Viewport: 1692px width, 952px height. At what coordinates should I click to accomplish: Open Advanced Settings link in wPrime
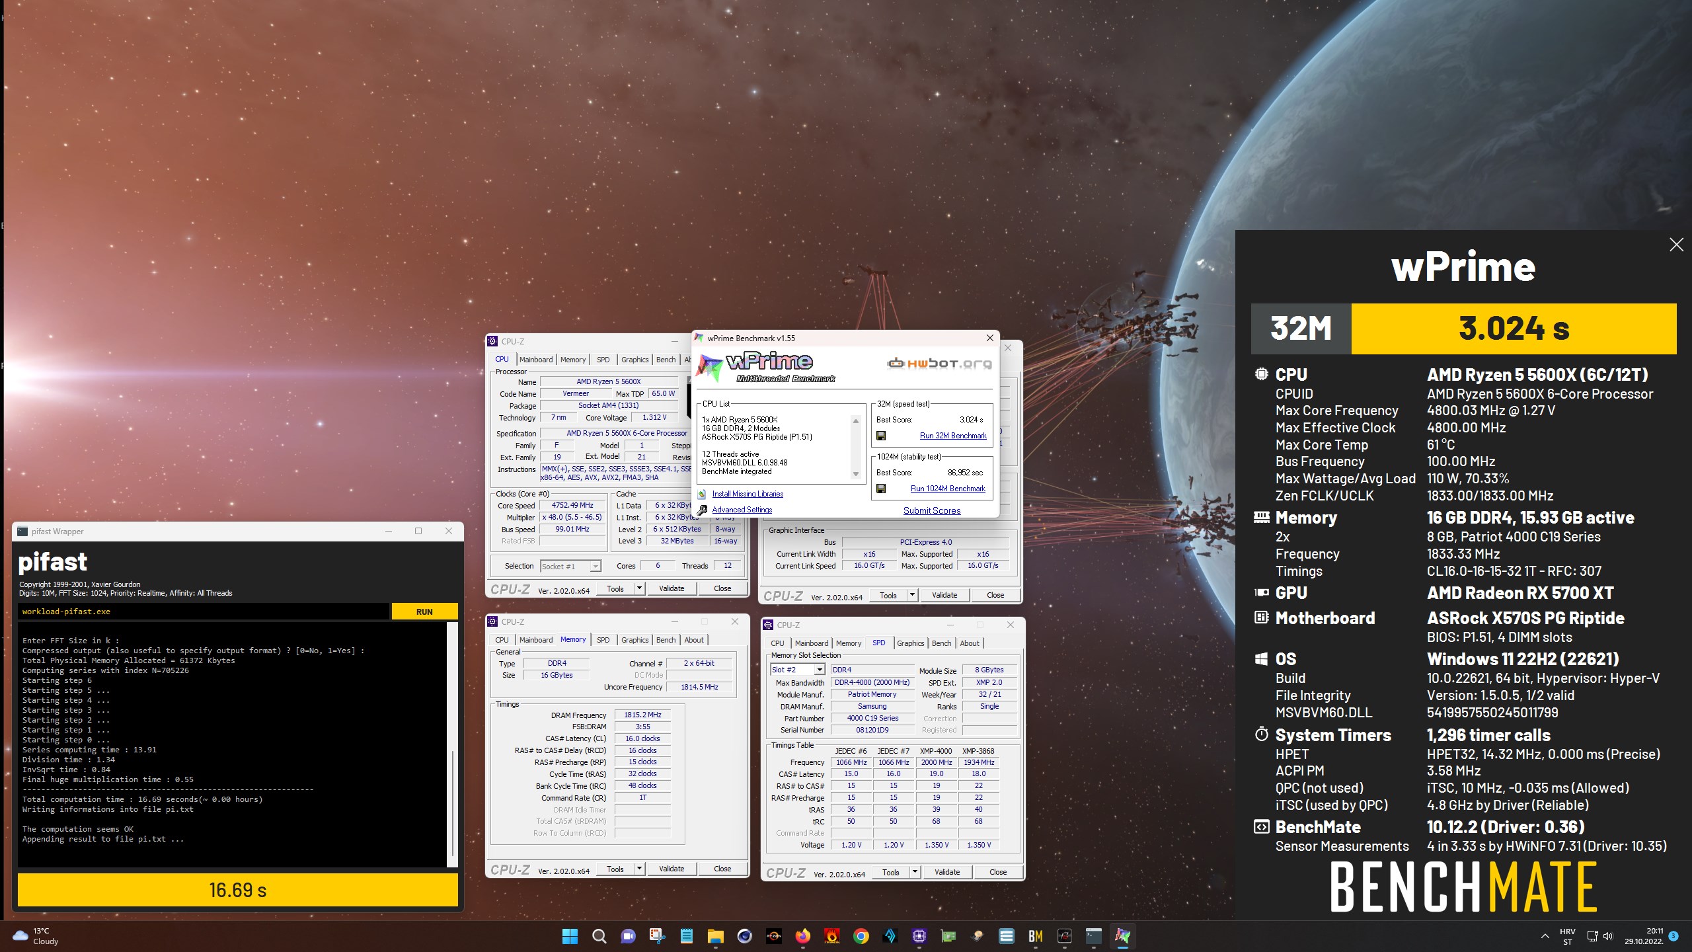click(742, 510)
